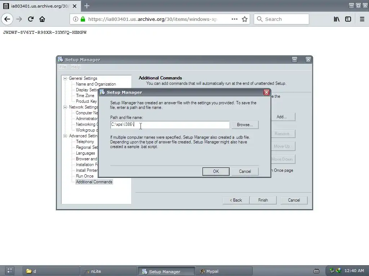Collapse Advanced Settings tree node
Screen dimensions: 369x276
(x=65, y=136)
